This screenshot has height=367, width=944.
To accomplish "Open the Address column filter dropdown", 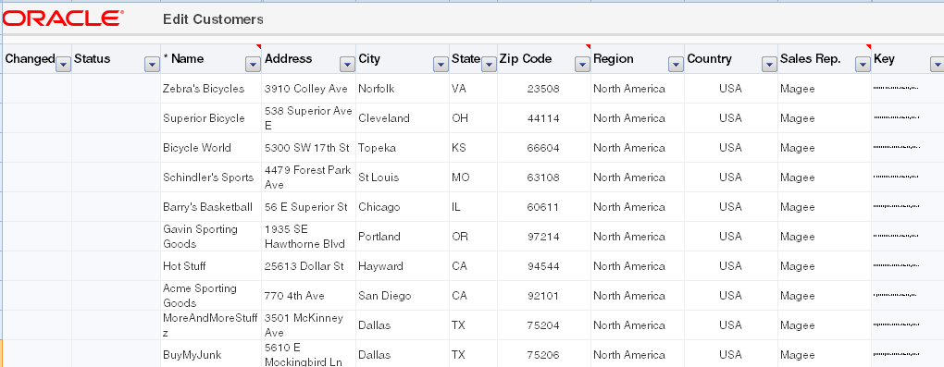I will coord(347,64).
